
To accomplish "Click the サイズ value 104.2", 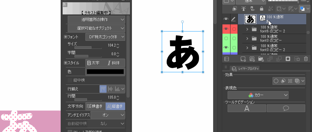I will click(x=112, y=45).
